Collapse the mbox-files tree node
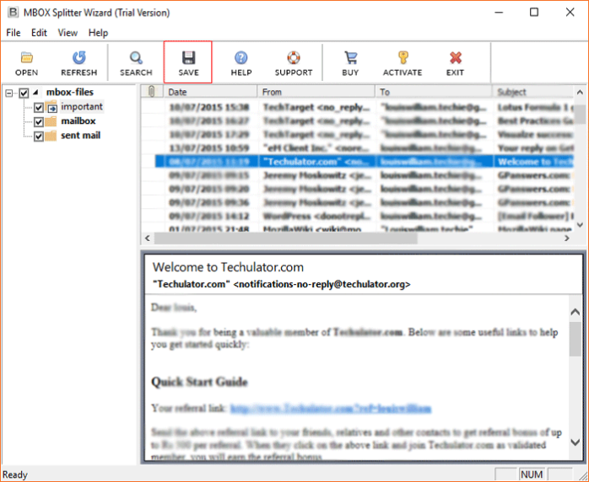Screen dimensions: 589x482 point(9,93)
